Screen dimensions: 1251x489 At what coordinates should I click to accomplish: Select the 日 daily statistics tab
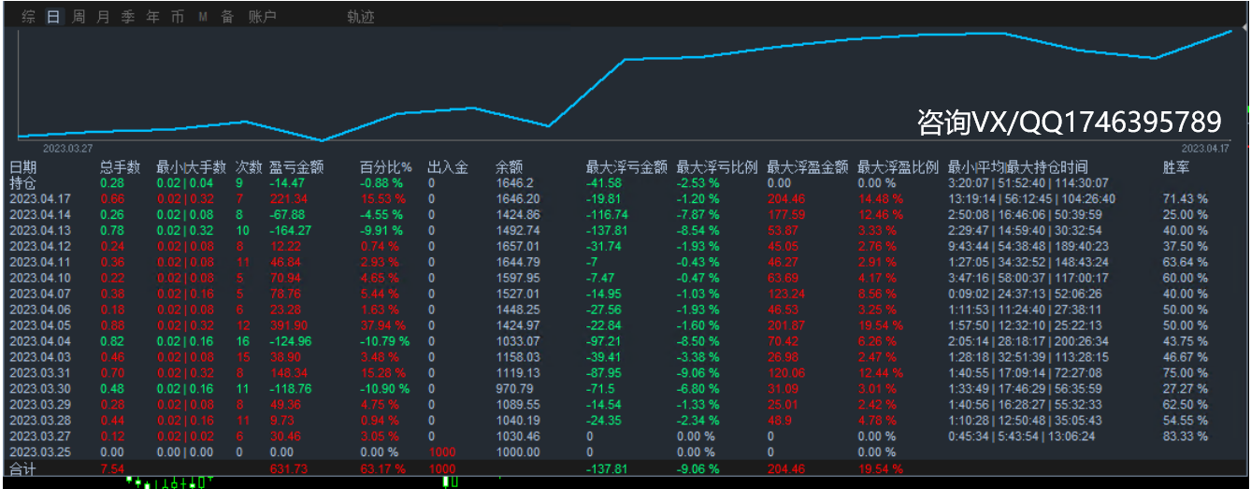[53, 17]
